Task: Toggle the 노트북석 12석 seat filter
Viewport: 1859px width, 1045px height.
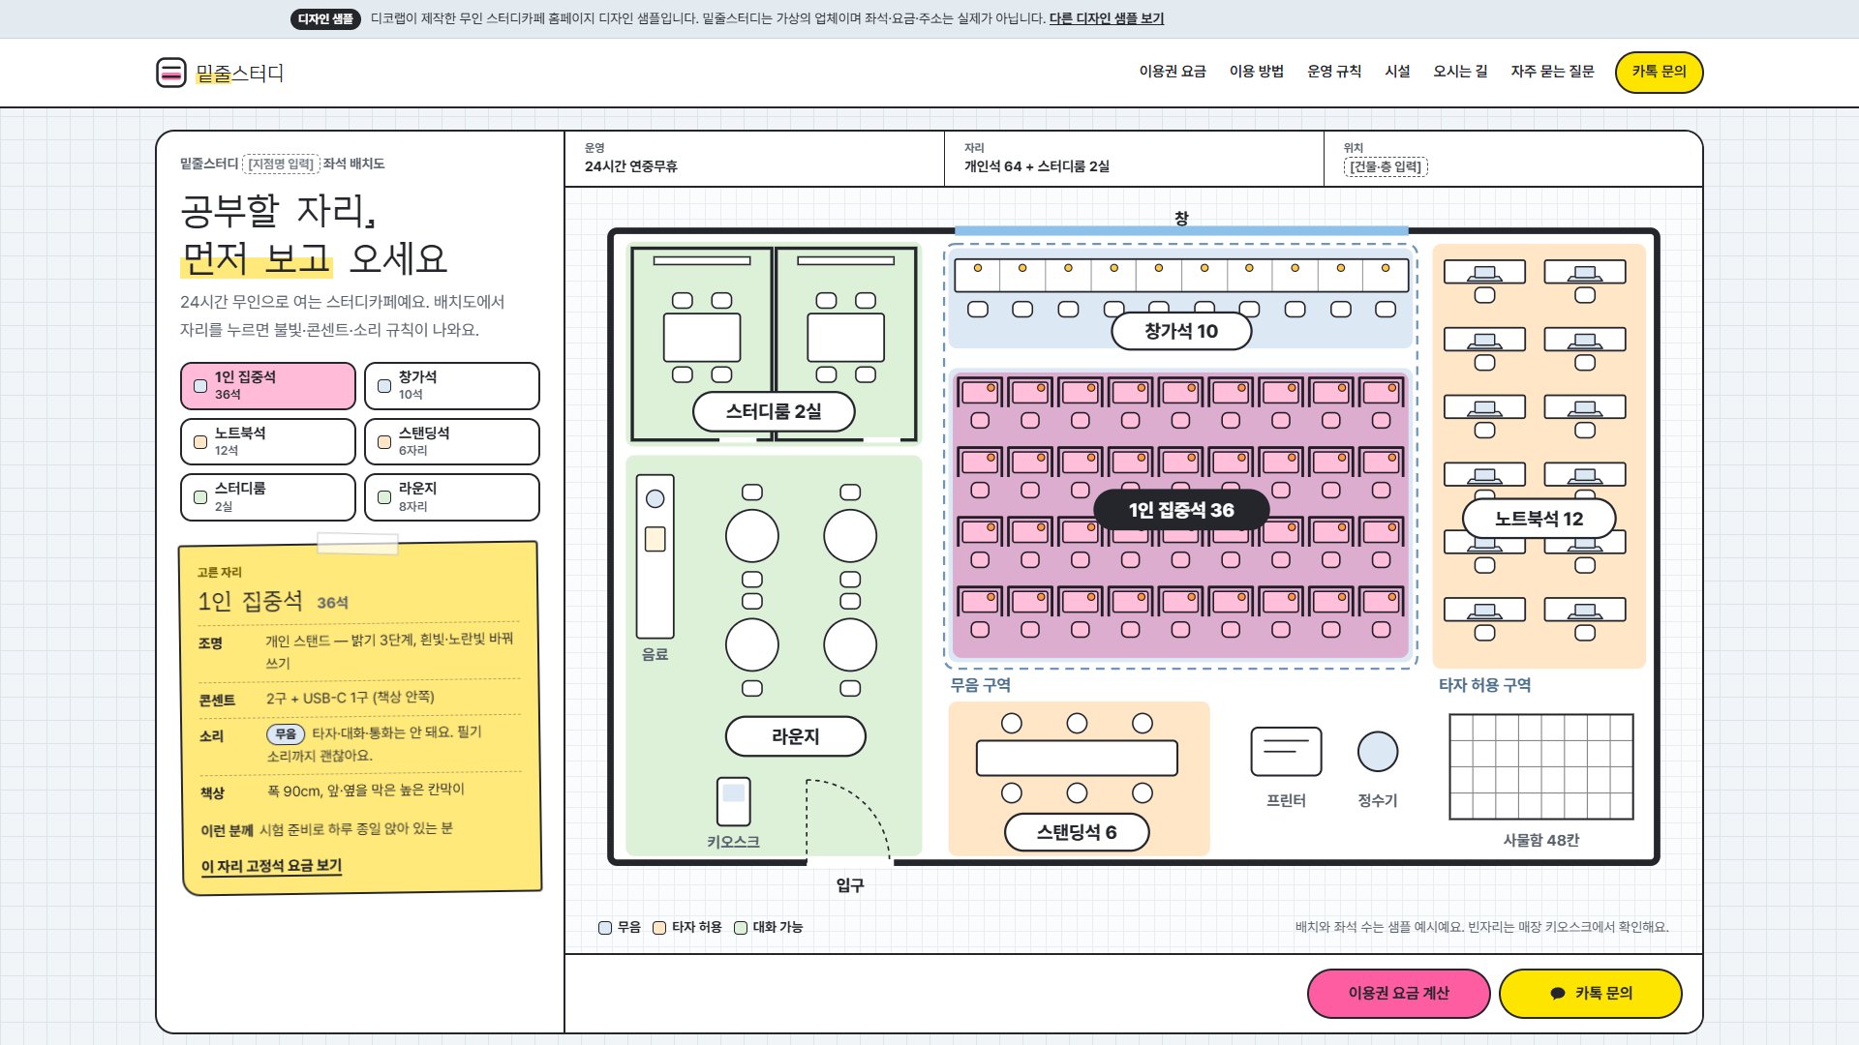Action: [x=268, y=442]
